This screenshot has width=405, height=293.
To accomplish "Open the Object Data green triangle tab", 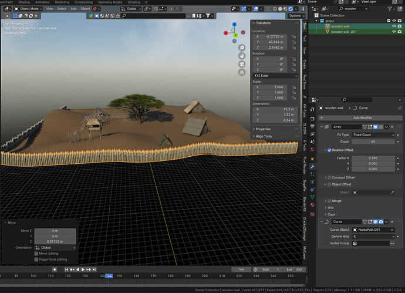I will click(312, 197).
